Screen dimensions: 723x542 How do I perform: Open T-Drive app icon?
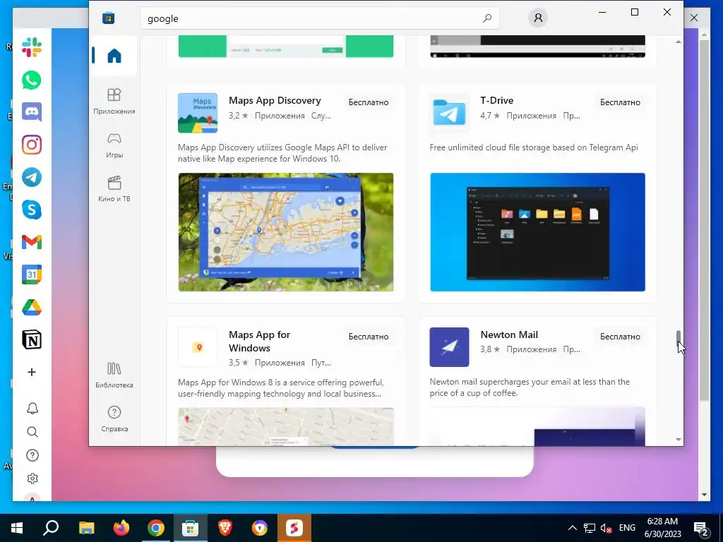tap(449, 113)
